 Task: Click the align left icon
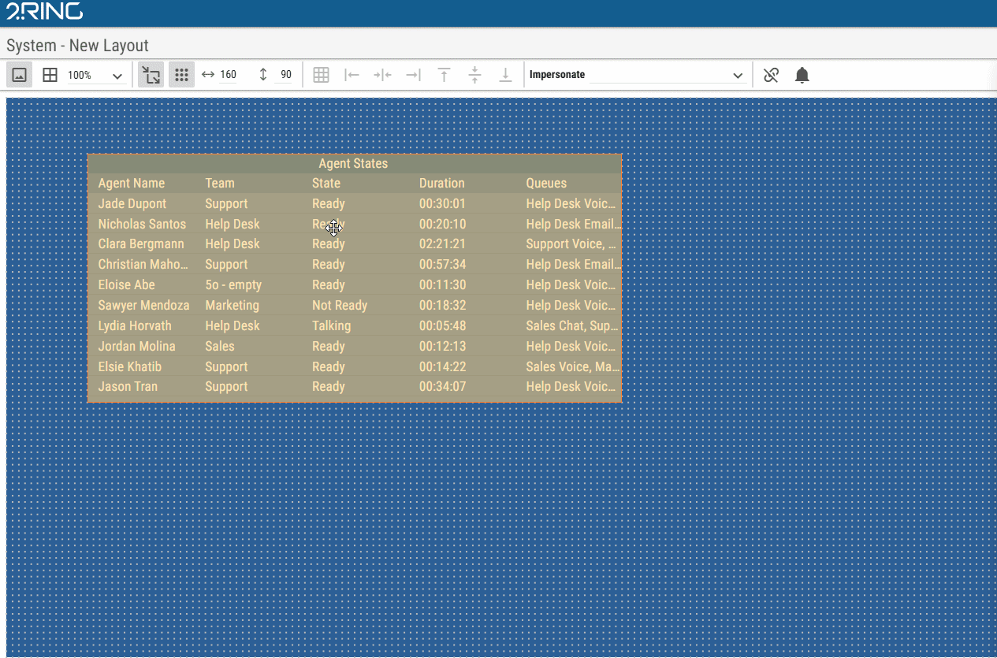[352, 75]
